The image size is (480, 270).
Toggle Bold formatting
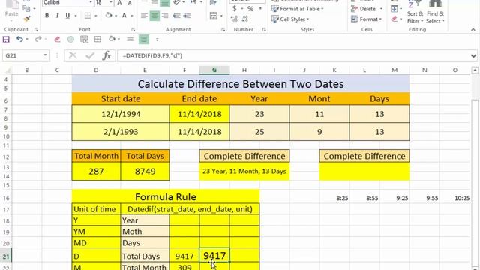click(x=46, y=16)
